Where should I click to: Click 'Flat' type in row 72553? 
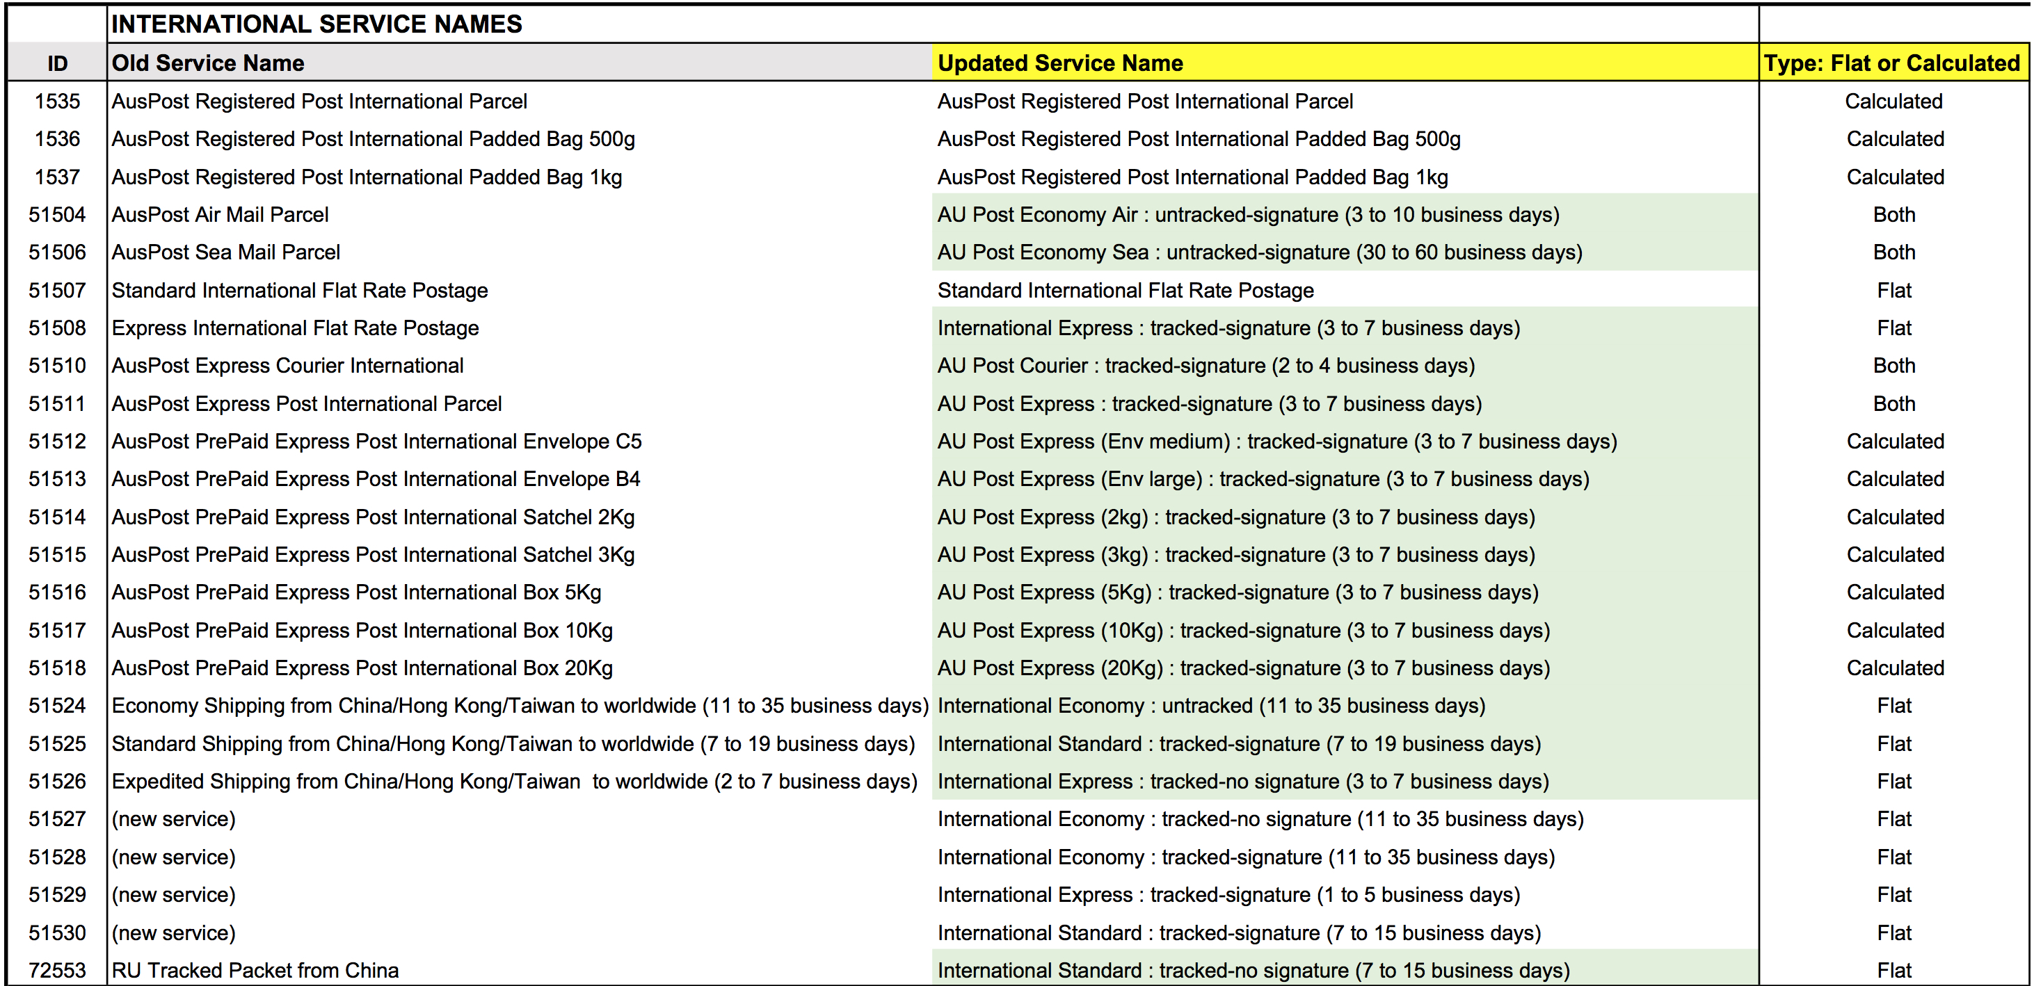pos(1893,970)
